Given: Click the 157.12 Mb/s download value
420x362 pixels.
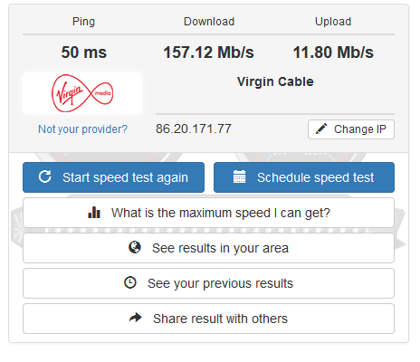Looking at the screenshot, I should point(208,52).
